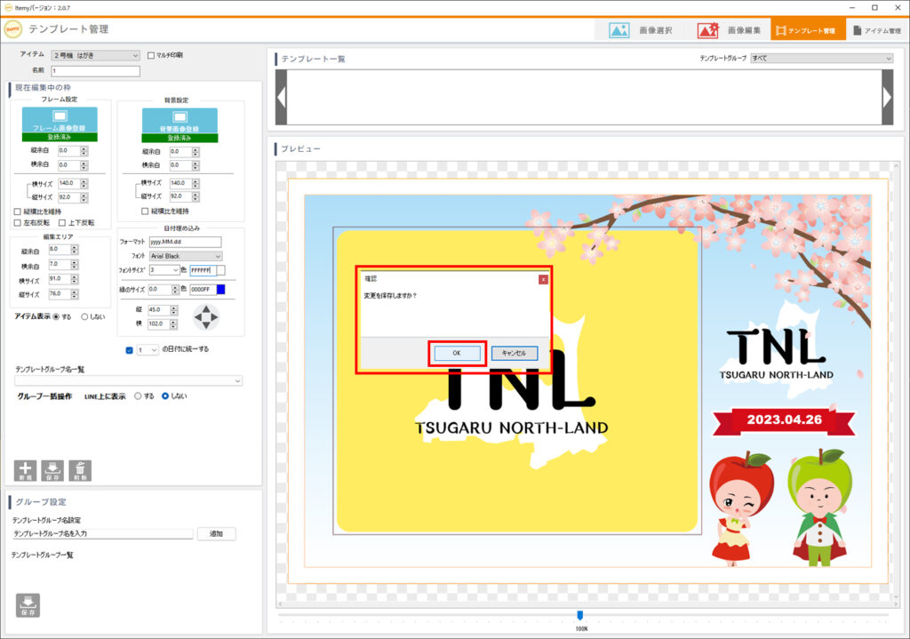Switch to the 画像選択 tab

pyautogui.click(x=641, y=30)
